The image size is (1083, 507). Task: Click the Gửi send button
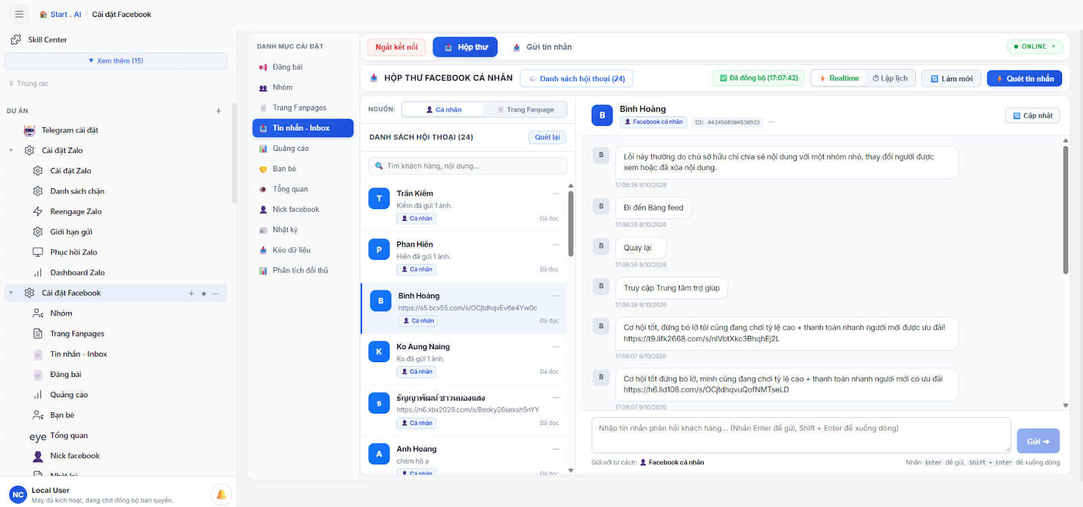tap(1038, 441)
